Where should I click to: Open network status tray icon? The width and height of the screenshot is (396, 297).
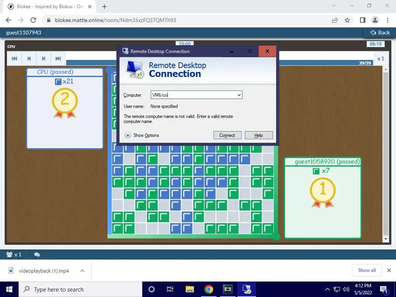(x=337, y=289)
